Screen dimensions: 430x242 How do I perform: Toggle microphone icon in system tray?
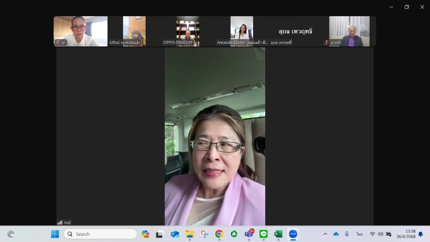[347, 234]
